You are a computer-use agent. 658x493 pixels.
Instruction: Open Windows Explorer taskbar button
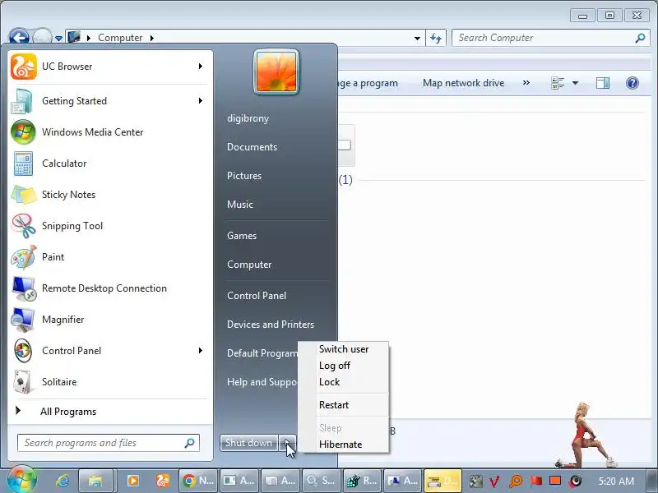pyautogui.click(x=95, y=481)
